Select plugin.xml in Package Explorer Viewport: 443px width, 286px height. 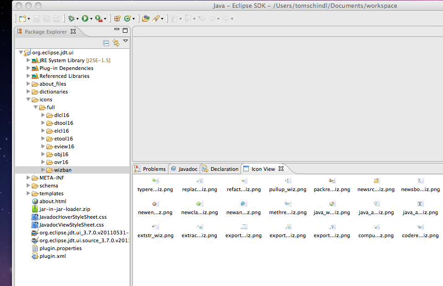52,256
